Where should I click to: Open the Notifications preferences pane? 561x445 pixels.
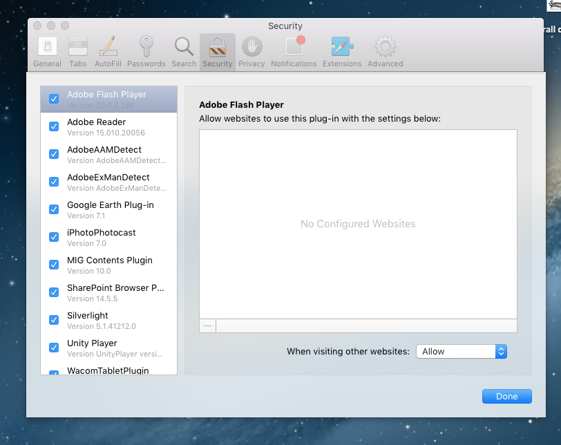click(294, 53)
